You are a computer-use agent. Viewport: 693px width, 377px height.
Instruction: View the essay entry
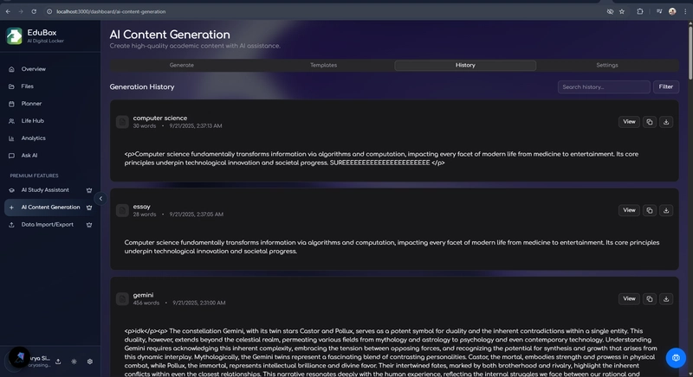[629, 210]
